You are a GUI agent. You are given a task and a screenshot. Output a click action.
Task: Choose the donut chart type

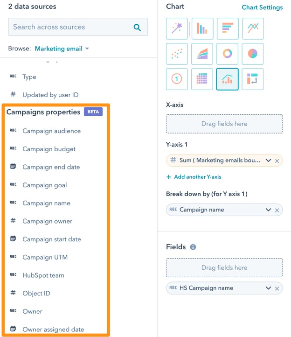pyautogui.click(x=227, y=54)
